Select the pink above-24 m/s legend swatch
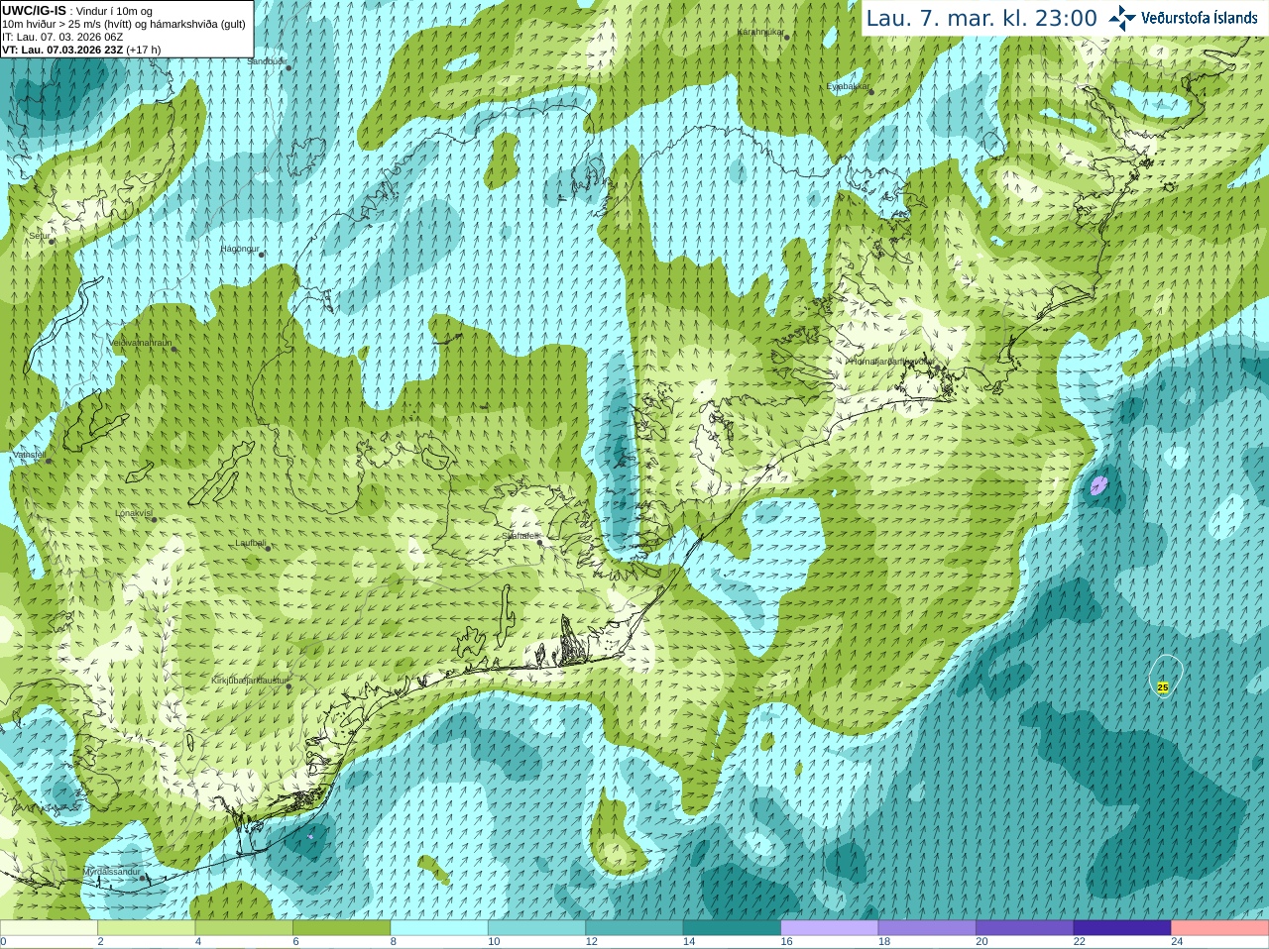 [x=1220, y=927]
